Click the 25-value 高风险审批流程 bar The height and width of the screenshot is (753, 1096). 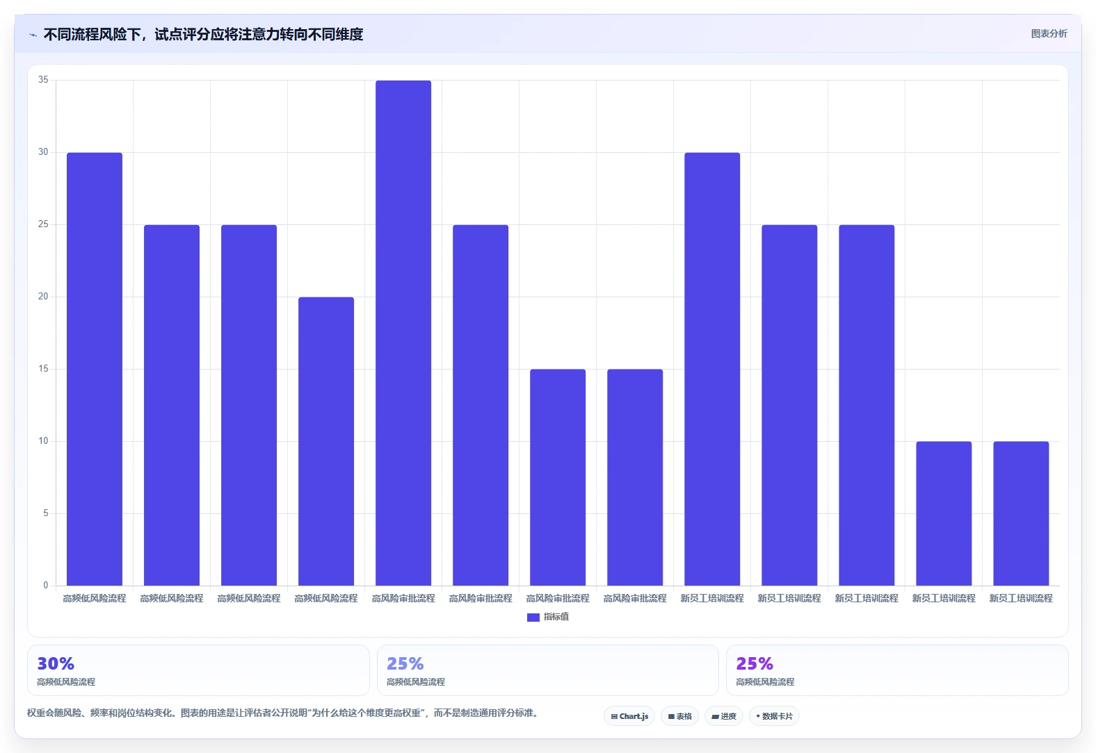click(x=481, y=405)
